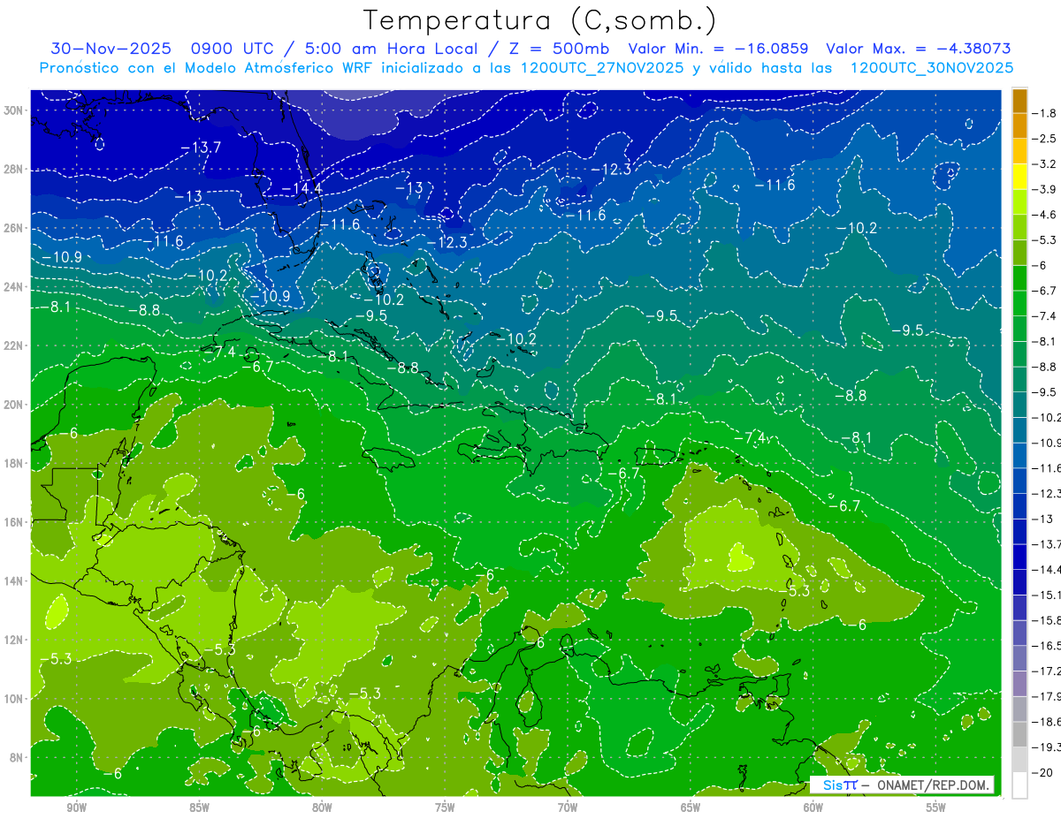This screenshot has height=819, width=1061.
Task: Click colorbar label '-20'
Action: pos(1043,773)
